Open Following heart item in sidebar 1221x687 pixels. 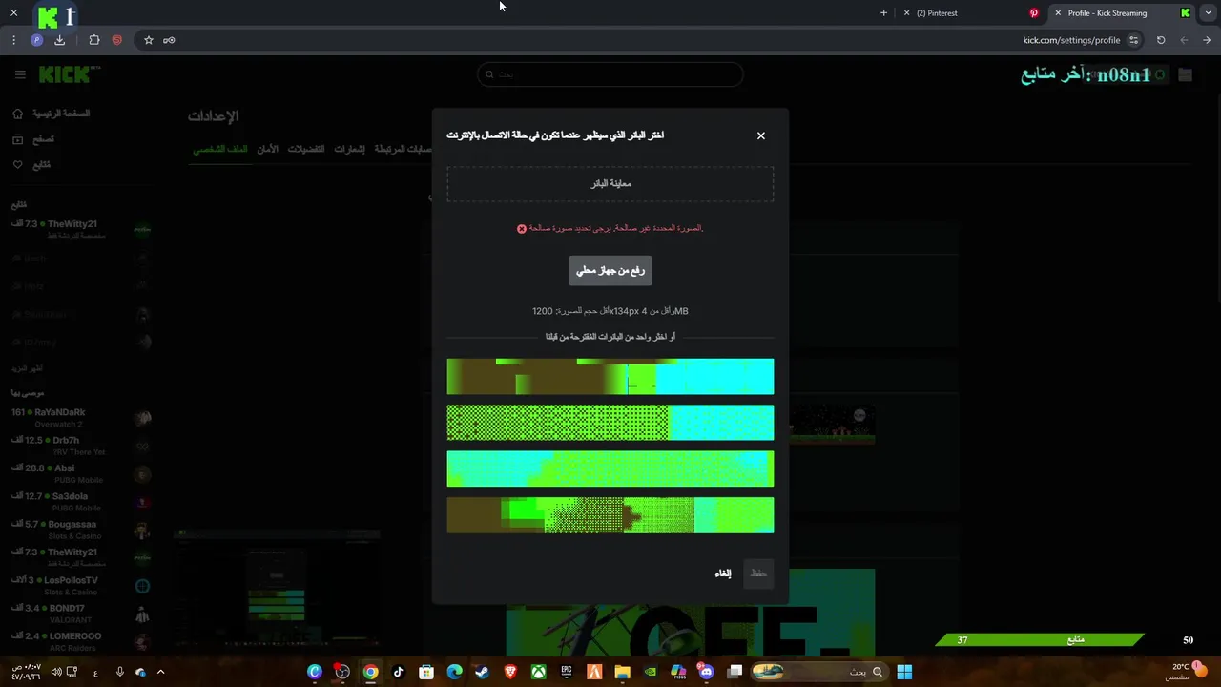click(x=31, y=165)
